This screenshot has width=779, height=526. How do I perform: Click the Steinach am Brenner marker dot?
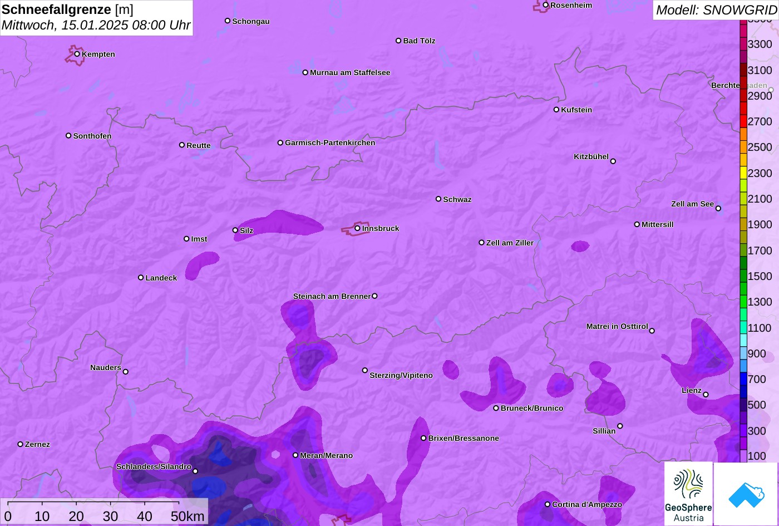(x=374, y=296)
